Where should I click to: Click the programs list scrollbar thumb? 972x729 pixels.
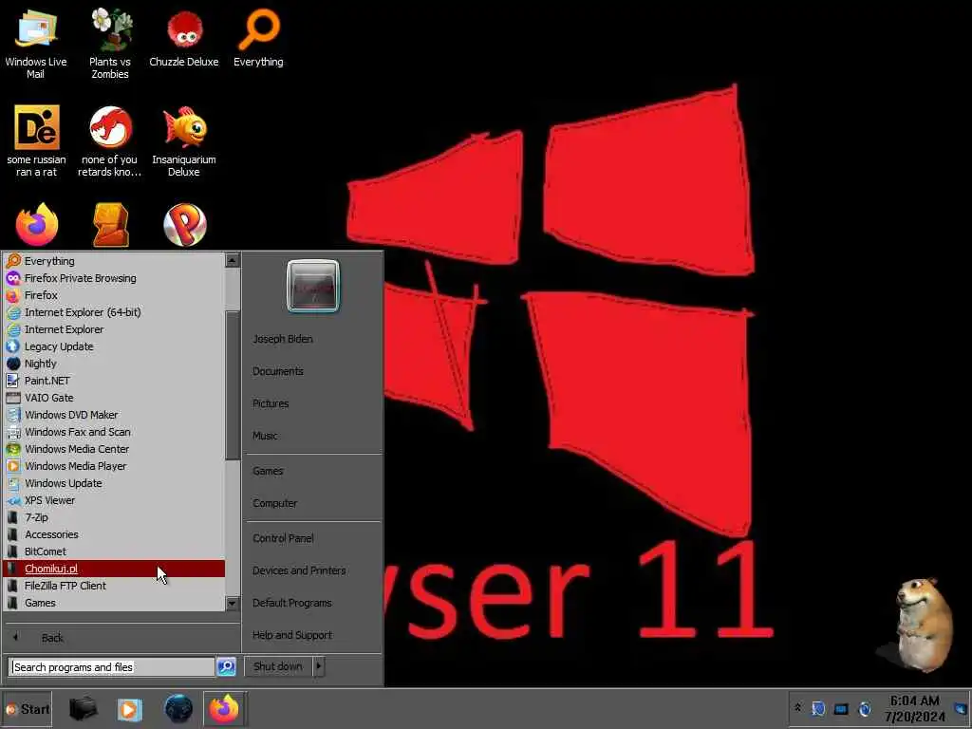pos(233,384)
